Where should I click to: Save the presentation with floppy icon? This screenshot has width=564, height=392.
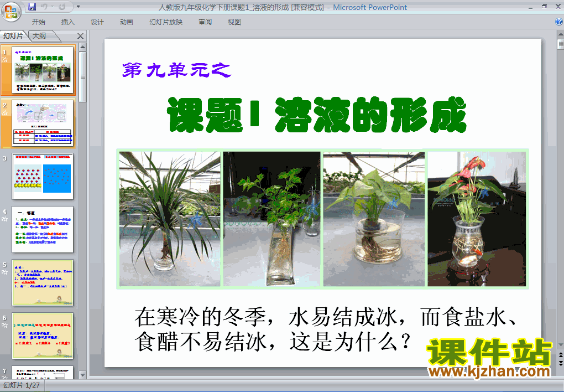coord(32,7)
